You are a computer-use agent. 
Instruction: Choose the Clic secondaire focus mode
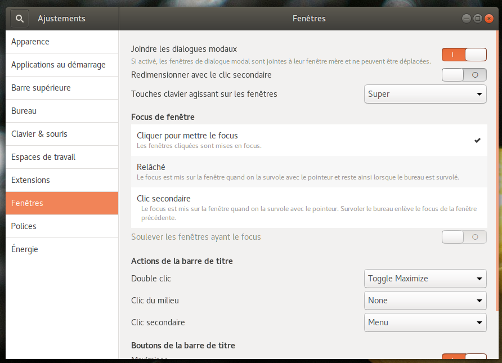coord(309,208)
